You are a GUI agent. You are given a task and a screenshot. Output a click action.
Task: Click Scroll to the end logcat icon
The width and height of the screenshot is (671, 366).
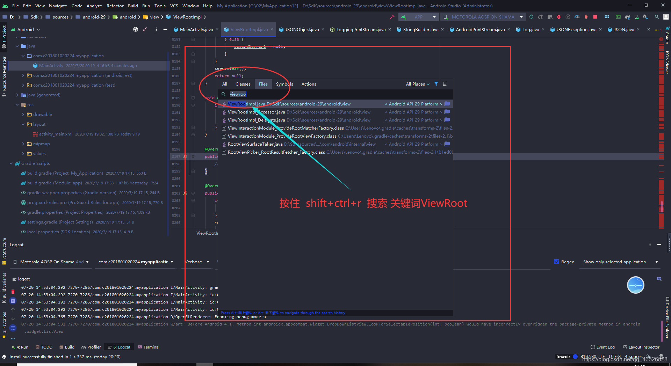coord(13,301)
